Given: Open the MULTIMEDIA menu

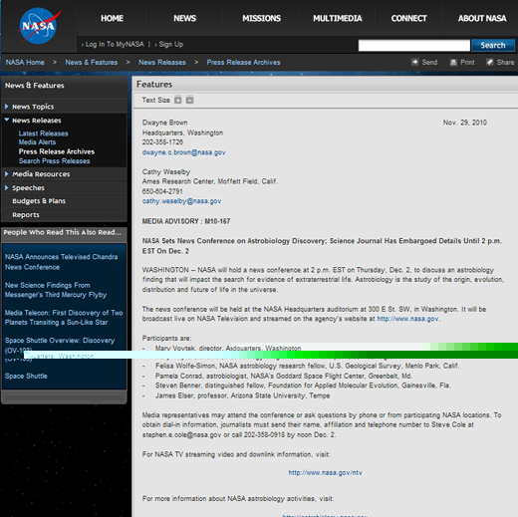Looking at the screenshot, I should click(x=338, y=18).
